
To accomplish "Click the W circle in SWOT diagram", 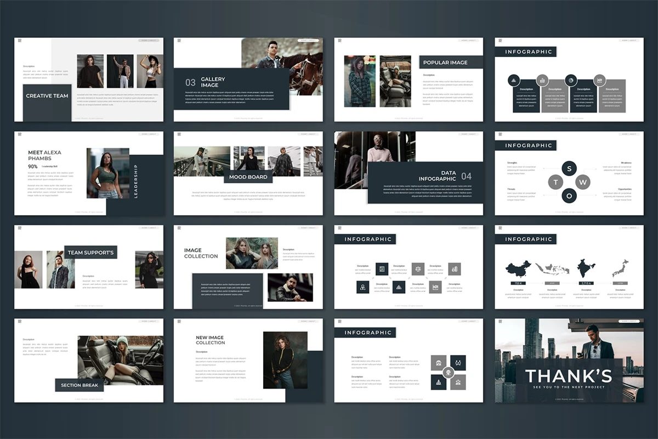I will [x=583, y=182].
